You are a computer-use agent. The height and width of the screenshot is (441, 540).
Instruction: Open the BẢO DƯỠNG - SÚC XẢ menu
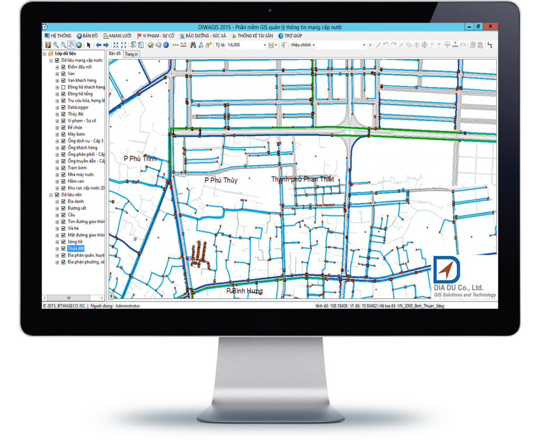coord(203,36)
